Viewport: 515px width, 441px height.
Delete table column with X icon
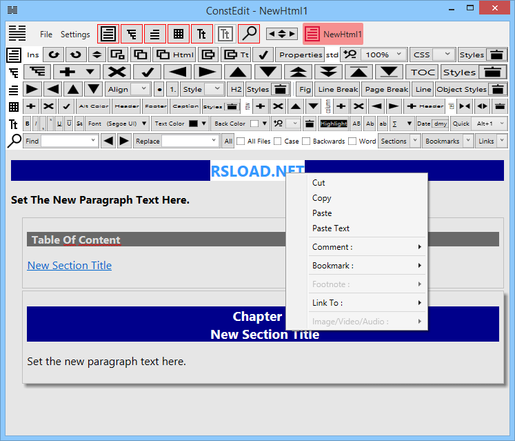(x=359, y=106)
